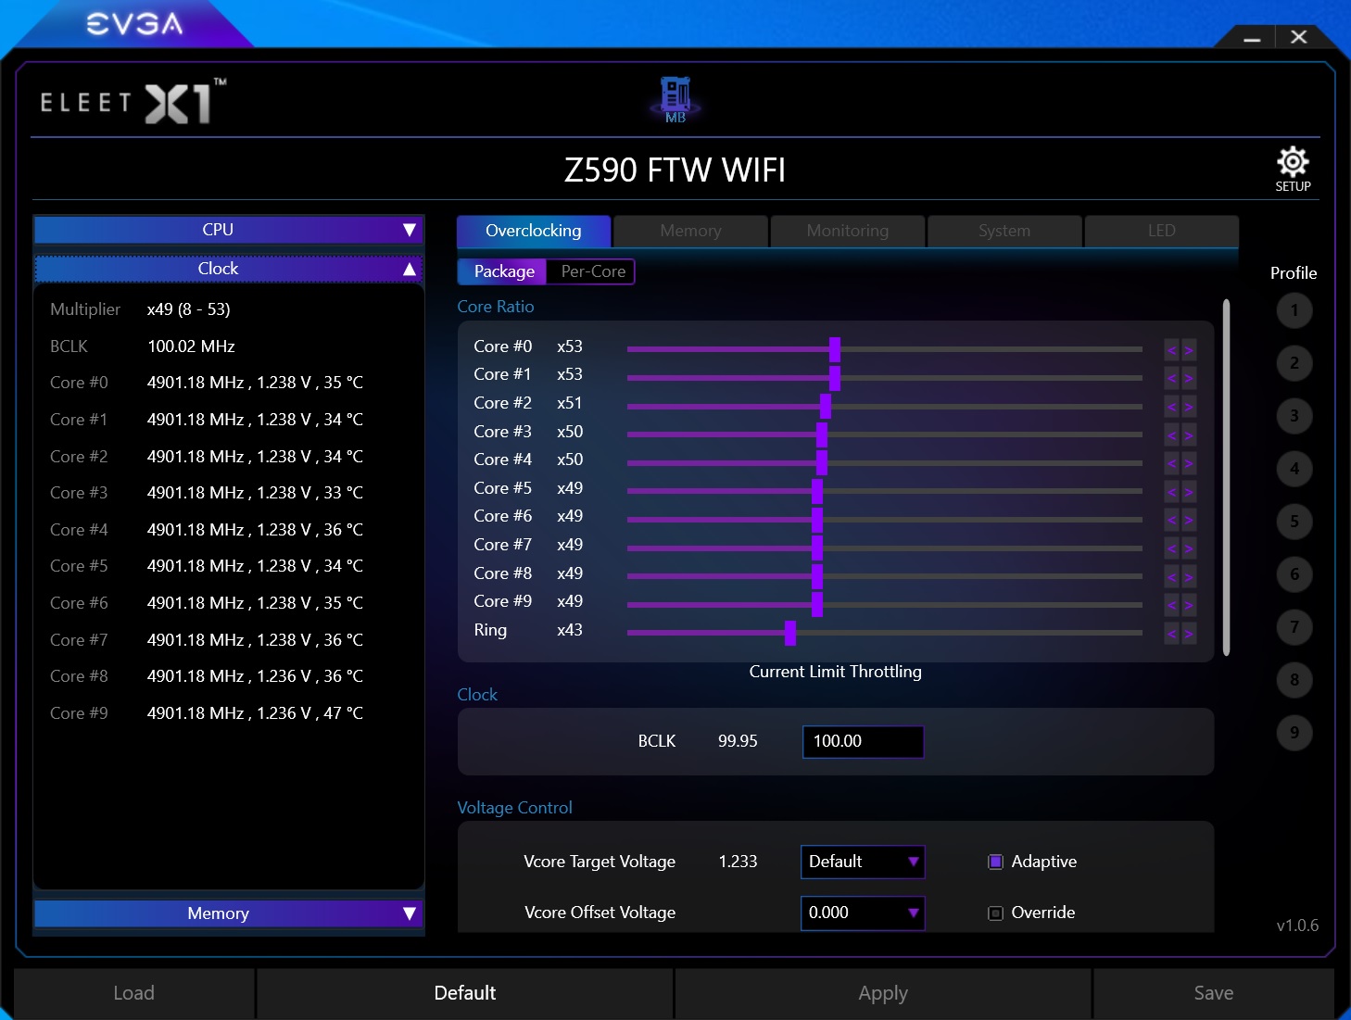
Task: Increase Core #8 ratio with right arrow
Action: (x=1188, y=577)
